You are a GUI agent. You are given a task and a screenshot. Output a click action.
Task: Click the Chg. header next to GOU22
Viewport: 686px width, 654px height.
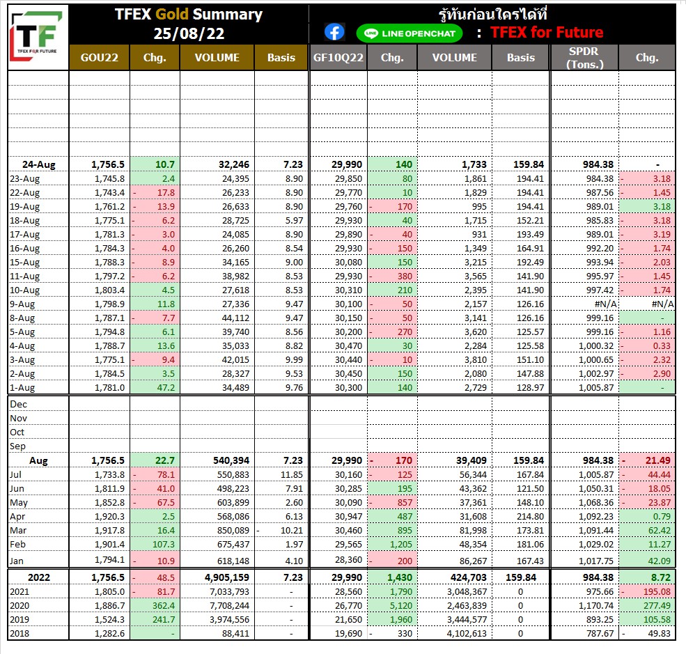pyautogui.click(x=155, y=57)
